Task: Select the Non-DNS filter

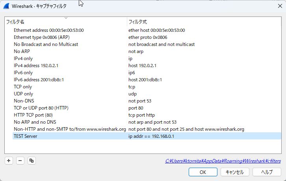Action: coord(24,101)
